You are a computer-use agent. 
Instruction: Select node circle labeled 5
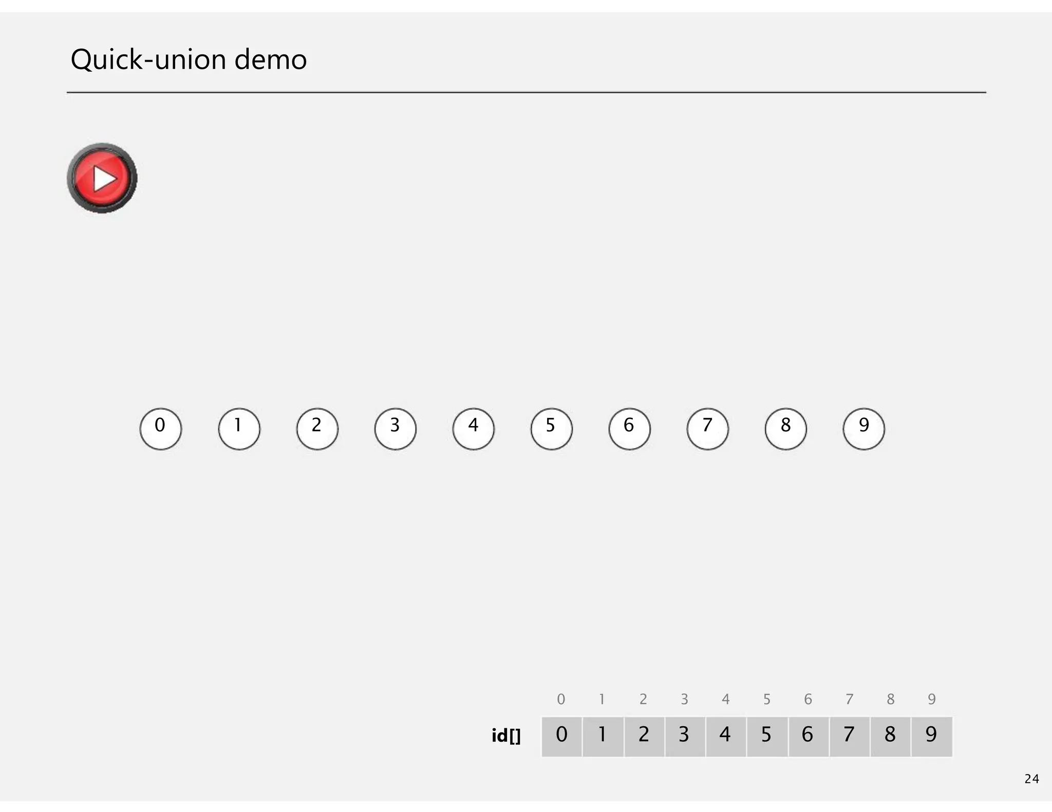pyautogui.click(x=551, y=429)
